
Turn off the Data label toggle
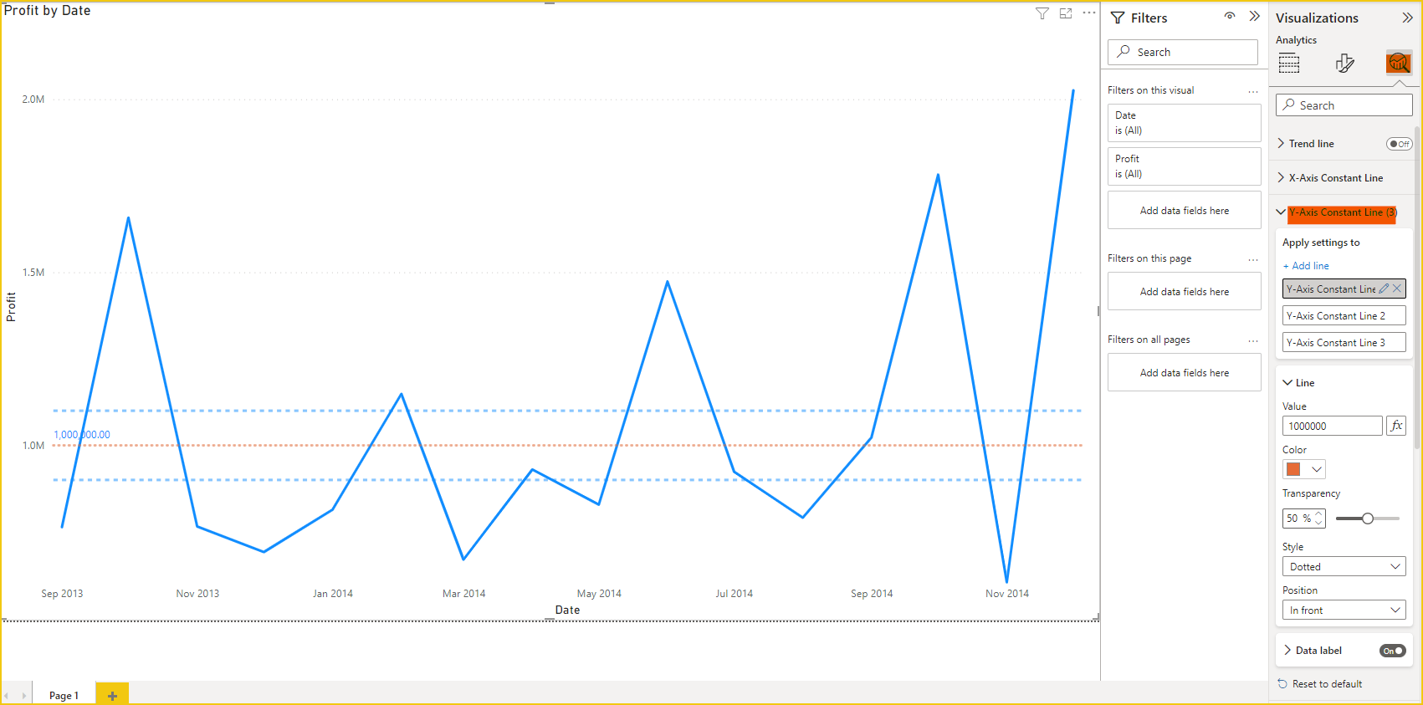(1393, 651)
